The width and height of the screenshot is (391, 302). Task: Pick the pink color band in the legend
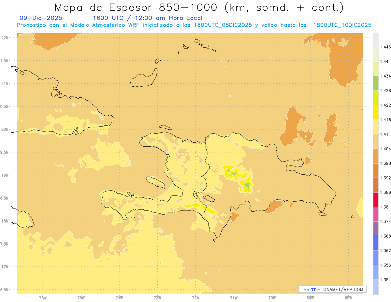[x=376, y=214]
